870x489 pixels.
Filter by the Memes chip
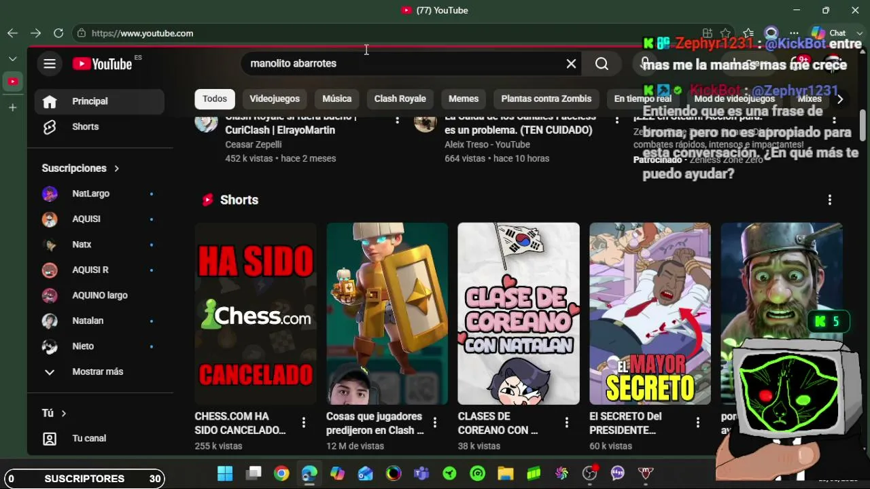[x=464, y=98]
